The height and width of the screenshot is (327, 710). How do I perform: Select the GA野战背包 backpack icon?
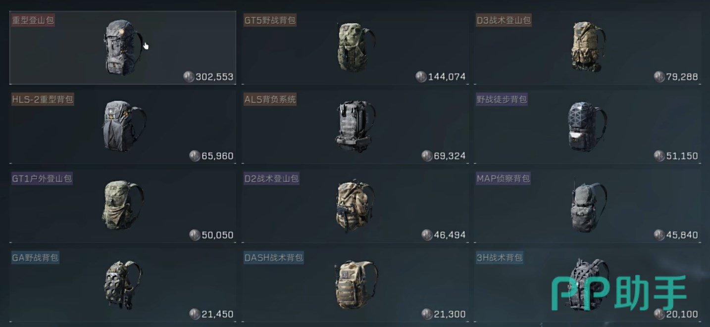pyautogui.click(x=123, y=285)
